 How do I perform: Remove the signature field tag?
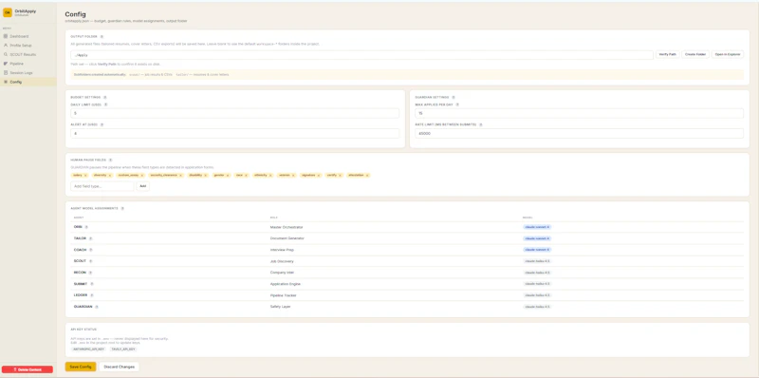click(x=319, y=175)
